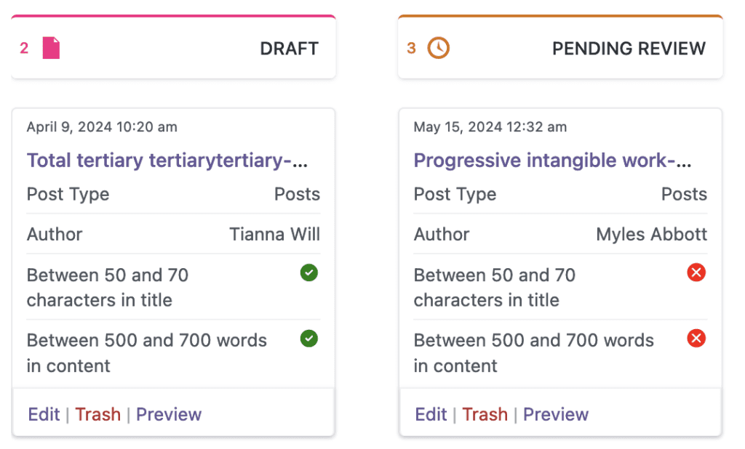
Task: Preview the pending review post
Action: coord(555,414)
